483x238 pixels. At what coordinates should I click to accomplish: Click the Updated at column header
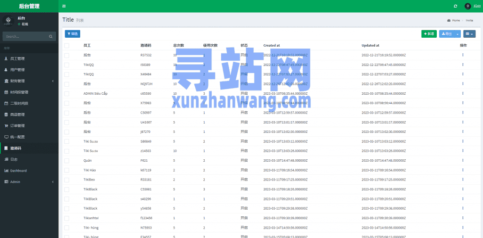[370, 46]
